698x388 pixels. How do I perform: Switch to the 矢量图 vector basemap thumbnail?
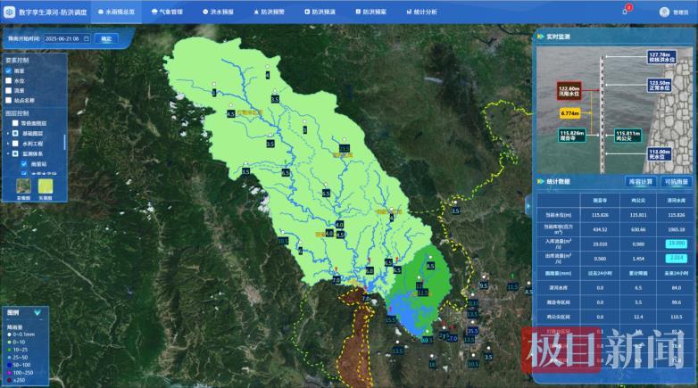coord(46,185)
